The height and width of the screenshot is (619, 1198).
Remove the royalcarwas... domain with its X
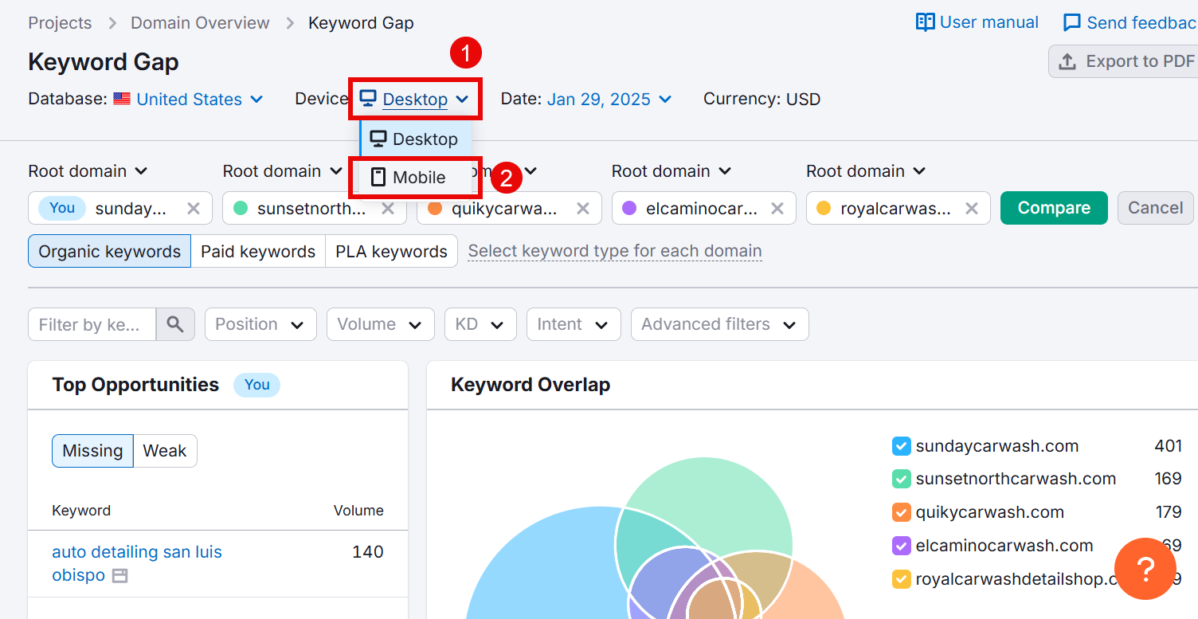(972, 208)
